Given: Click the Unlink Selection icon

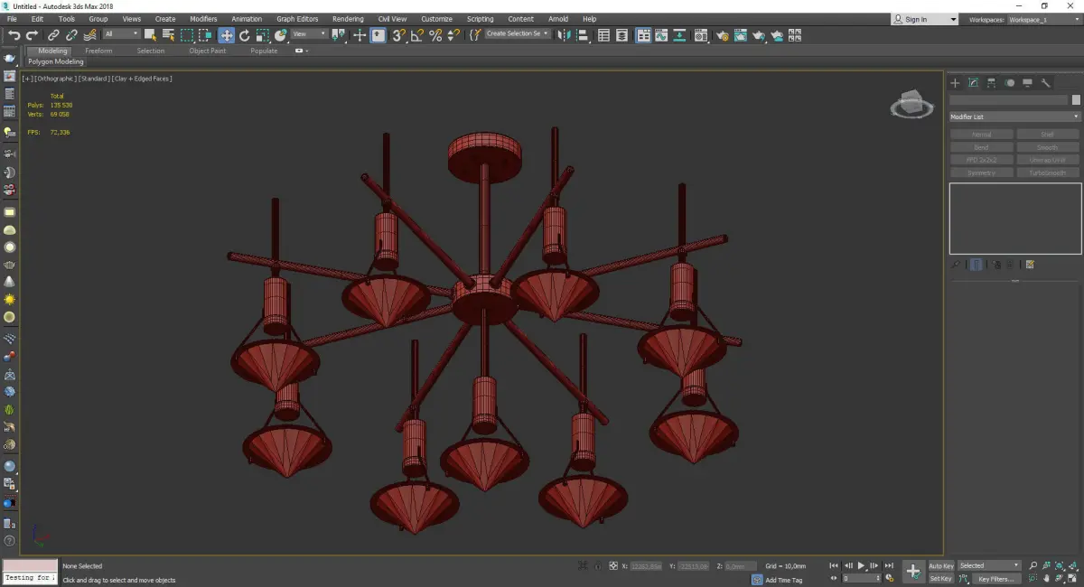Looking at the screenshot, I should pos(72,35).
